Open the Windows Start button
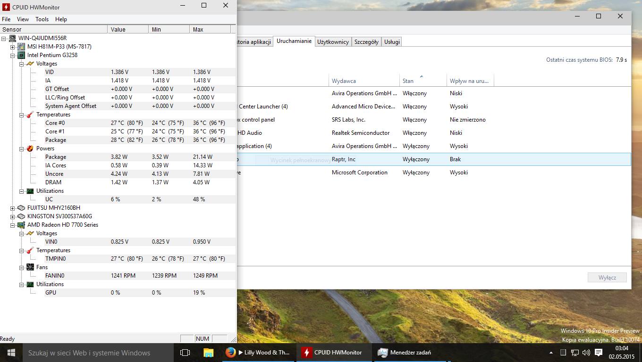 tap(11, 353)
